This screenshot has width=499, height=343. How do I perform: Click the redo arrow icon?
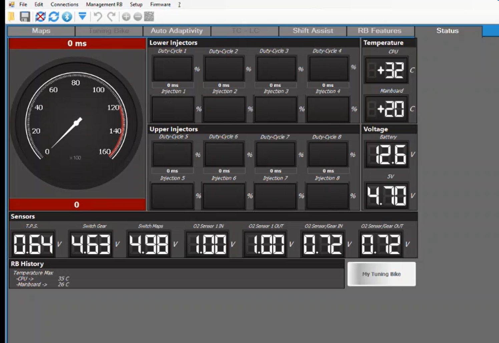tap(111, 16)
